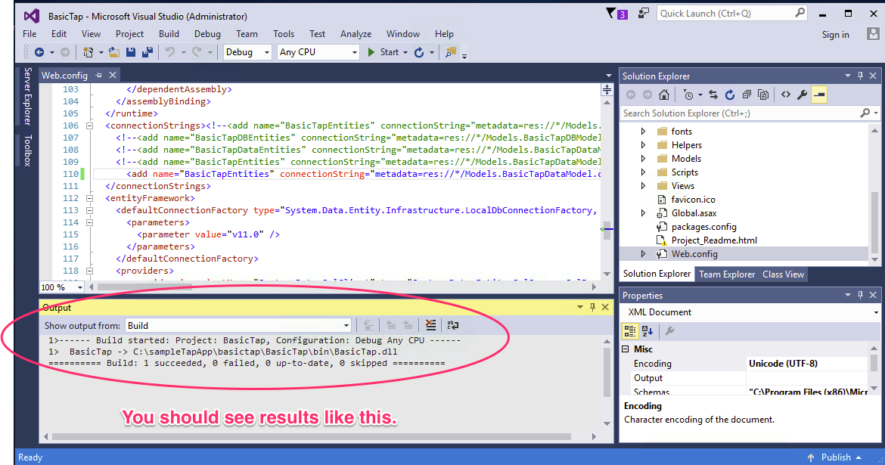Toggle Preview Selected Items in Solution Explorer
885x465 pixels.
coord(819,95)
